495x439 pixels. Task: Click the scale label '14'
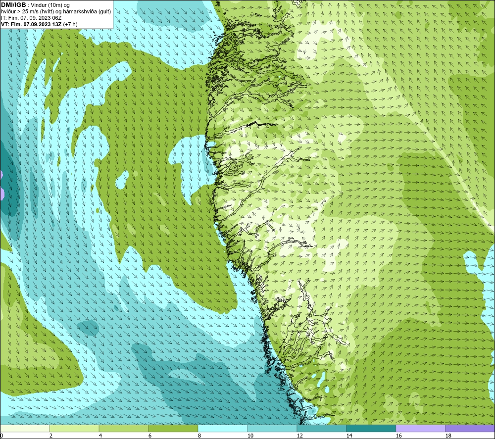[349, 436]
